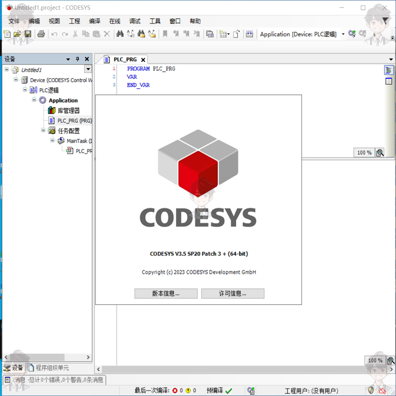Open the 调试 menu
Image resolution: width=396 pixels, height=396 pixels.
click(135, 21)
